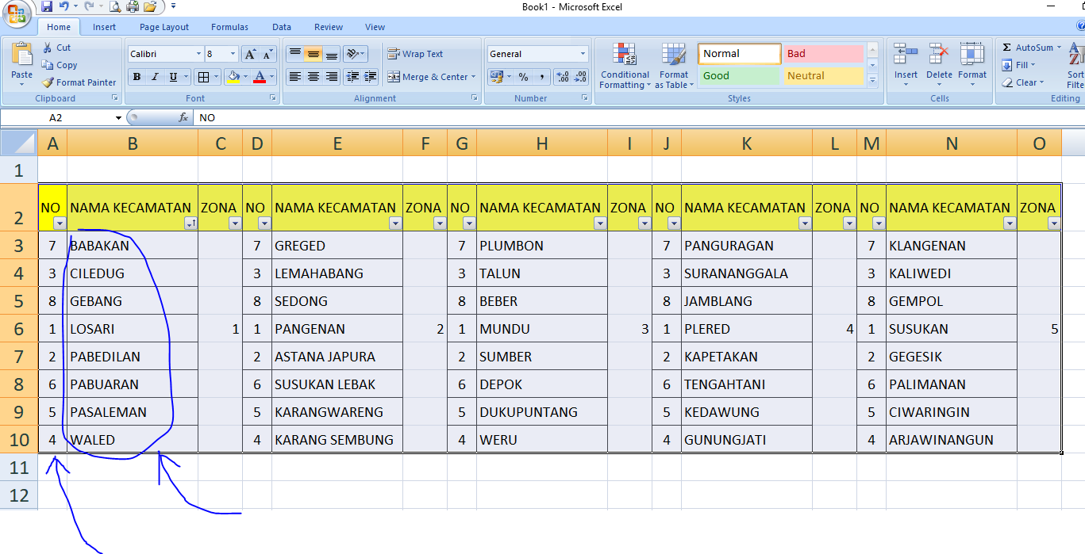The width and height of the screenshot is (1085, 554).
Task: Undo the last action
Action: tap(65, 6)
